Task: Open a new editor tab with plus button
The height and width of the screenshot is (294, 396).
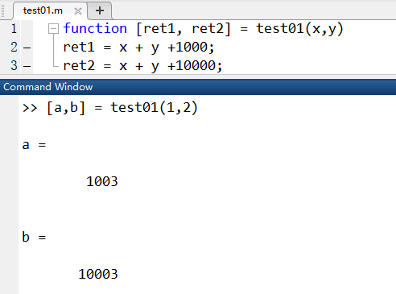Action: coord(100,10)
